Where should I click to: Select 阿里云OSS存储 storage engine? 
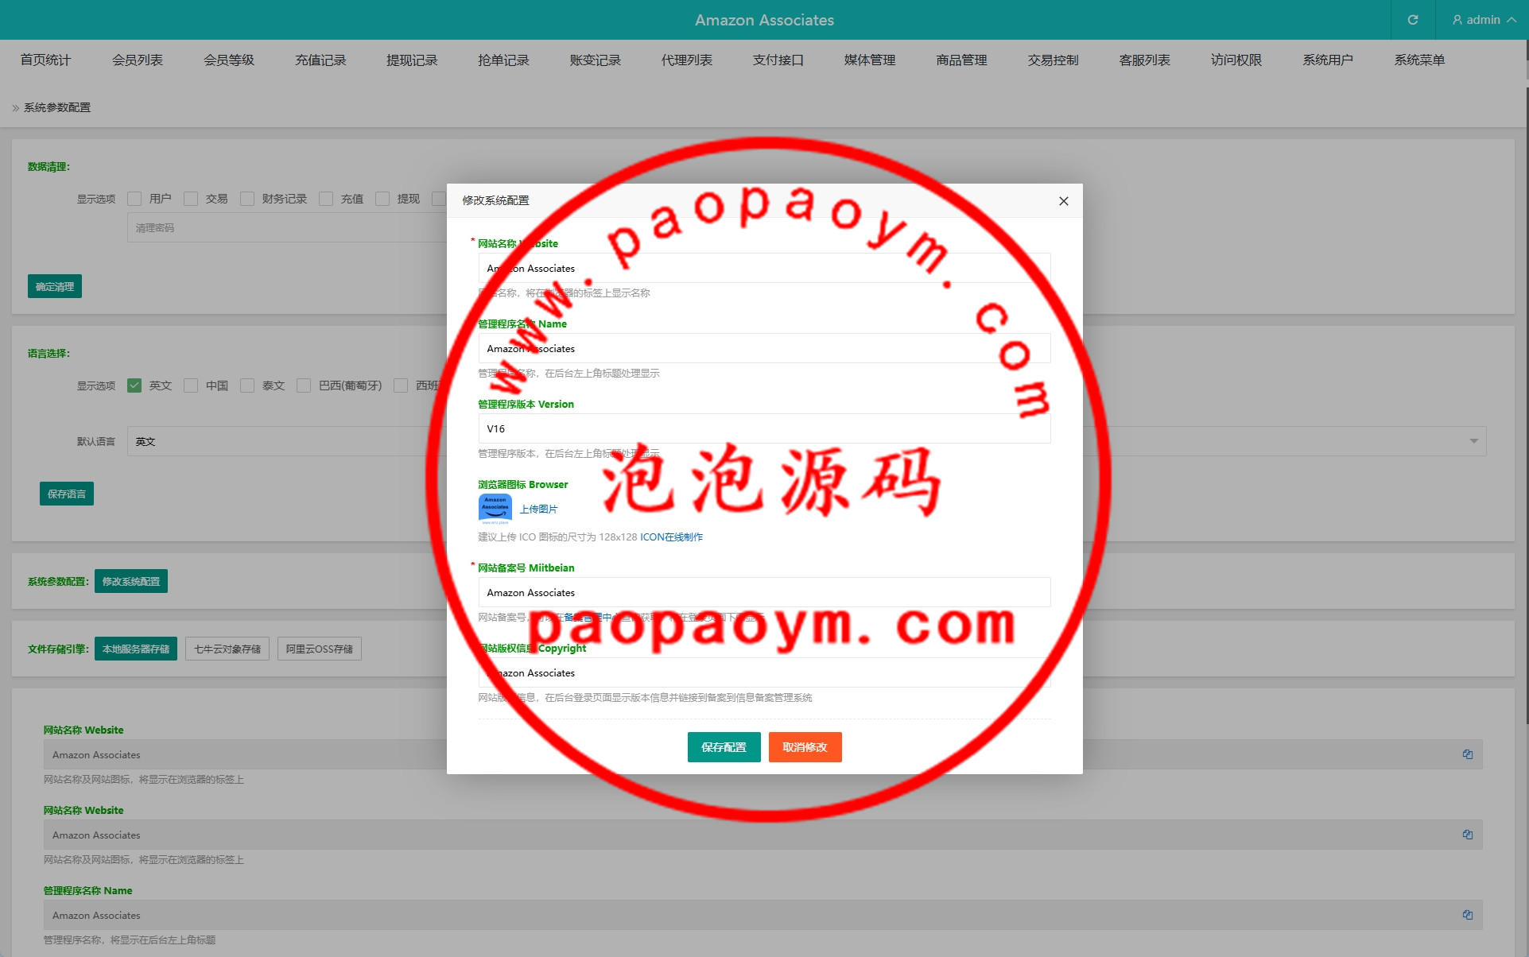tap(320, 649)
